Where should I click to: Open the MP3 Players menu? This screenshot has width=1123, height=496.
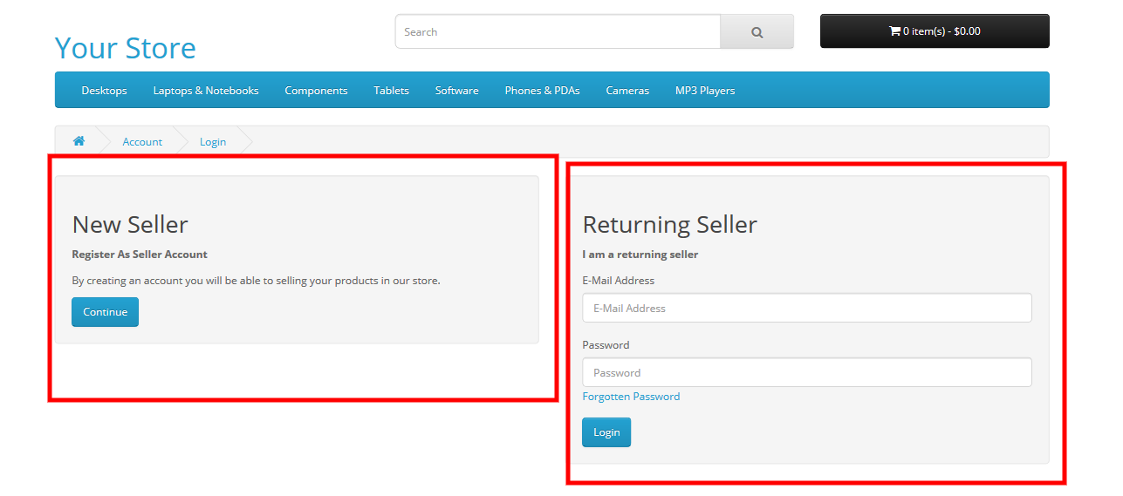[x=705, y=91]
